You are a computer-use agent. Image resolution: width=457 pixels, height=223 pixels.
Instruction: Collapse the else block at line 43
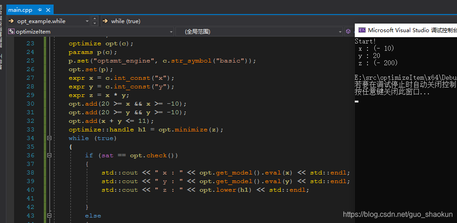click(49, 215)
